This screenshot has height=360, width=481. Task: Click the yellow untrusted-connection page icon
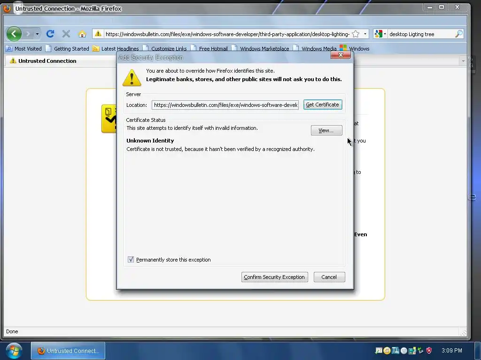click(109, 119)
